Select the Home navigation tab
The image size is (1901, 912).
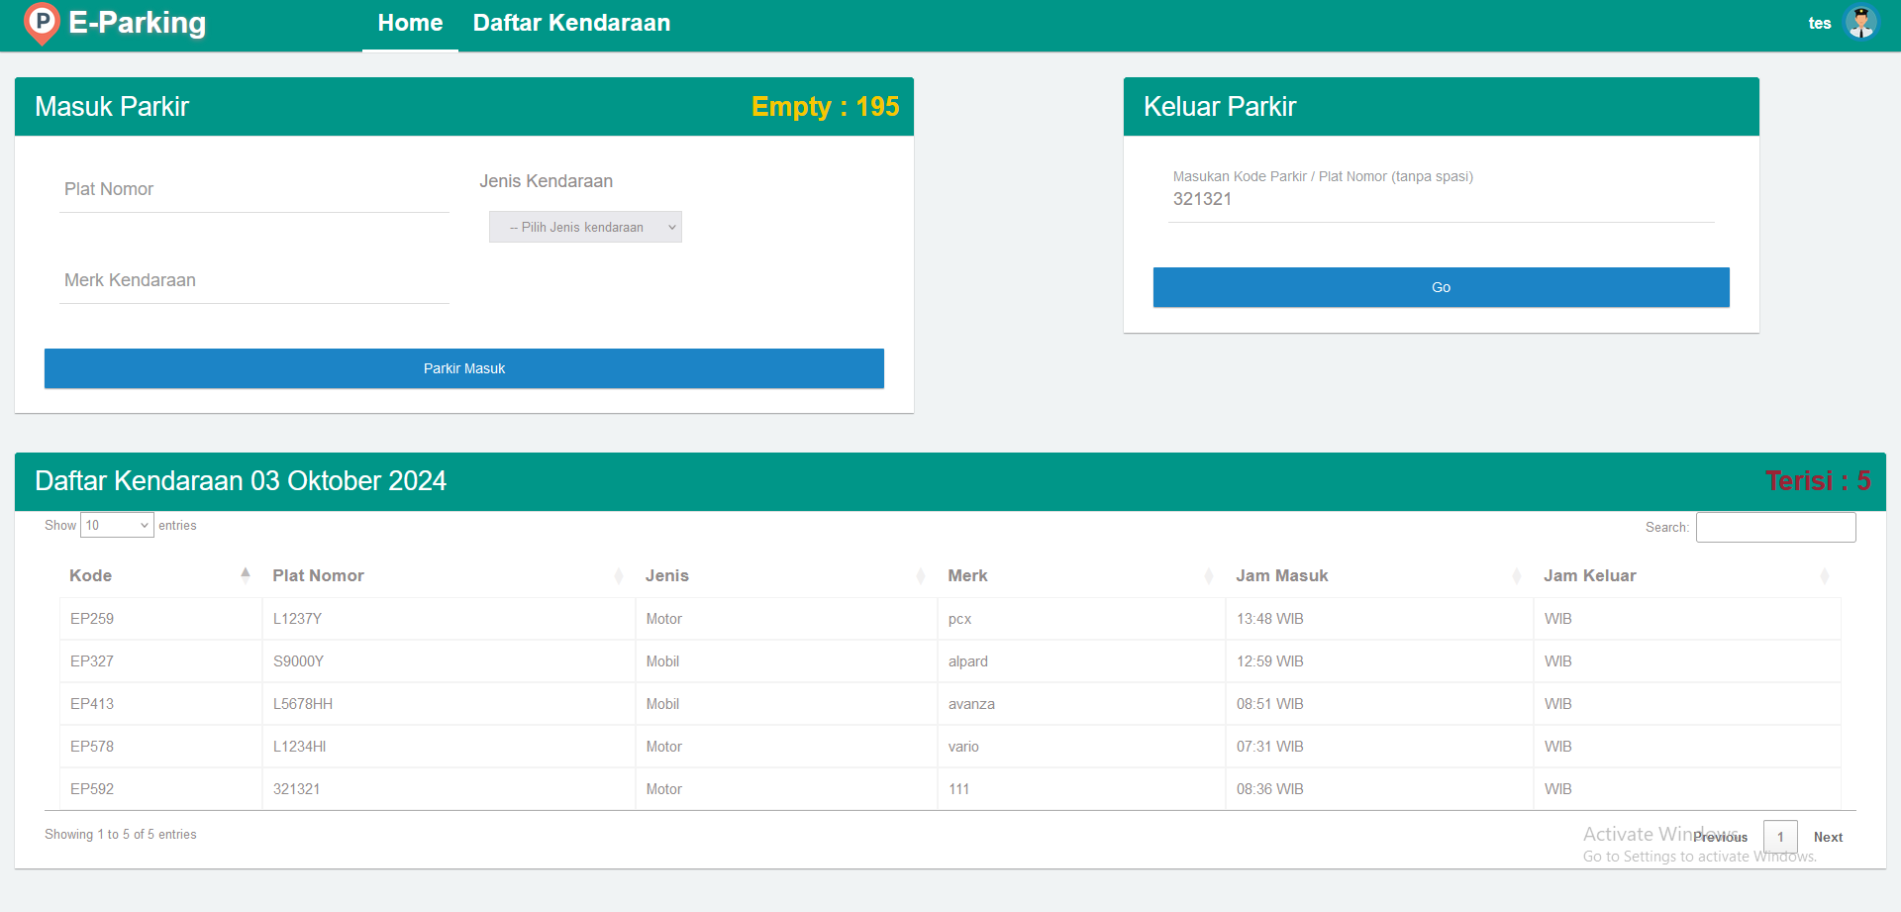tap(409, 23)
